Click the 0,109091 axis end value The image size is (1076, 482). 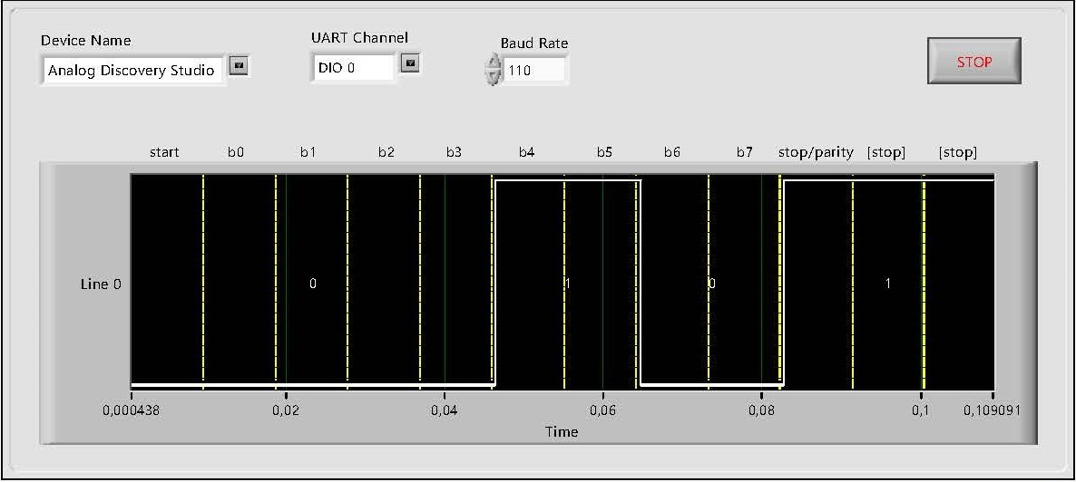click(x=993, y=410)
